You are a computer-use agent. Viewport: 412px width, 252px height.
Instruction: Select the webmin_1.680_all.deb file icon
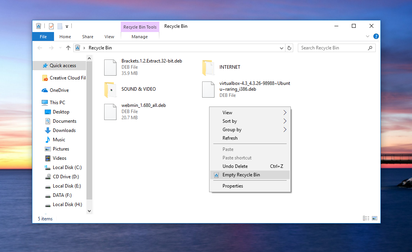point(110,112)
